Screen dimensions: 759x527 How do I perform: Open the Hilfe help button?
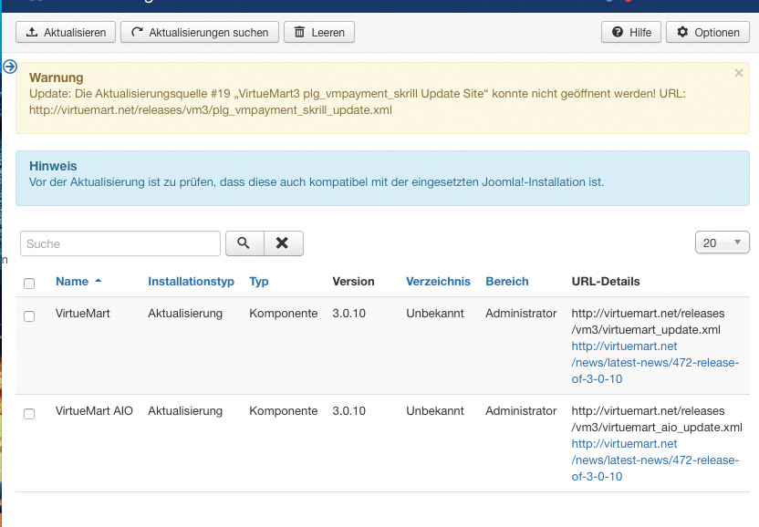[x=630, y=32]
